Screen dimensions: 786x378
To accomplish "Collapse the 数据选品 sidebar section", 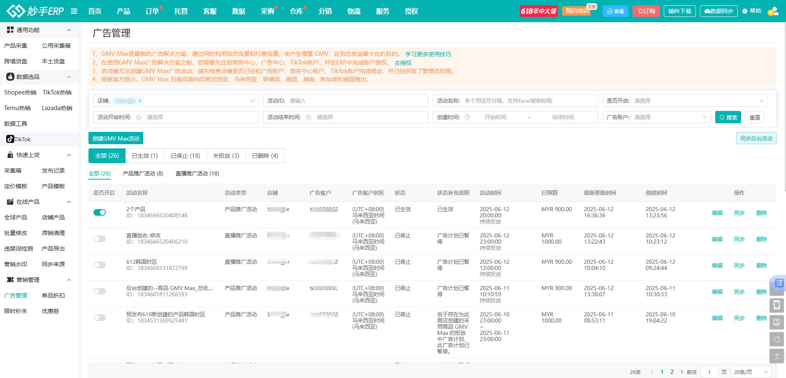I will click(x=69, y=77).
